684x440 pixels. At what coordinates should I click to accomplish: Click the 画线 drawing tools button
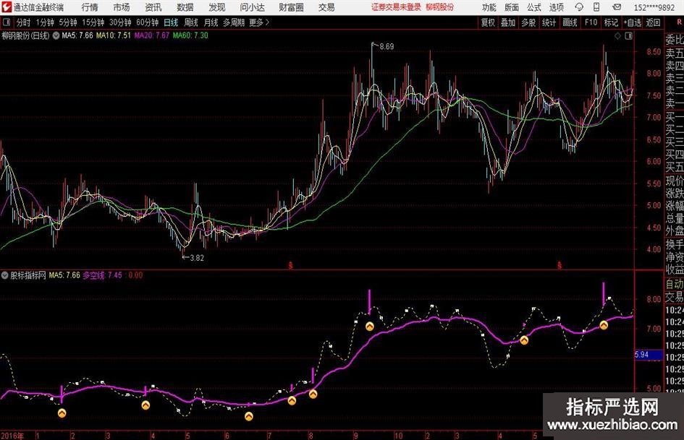click(x=570, y=22)
